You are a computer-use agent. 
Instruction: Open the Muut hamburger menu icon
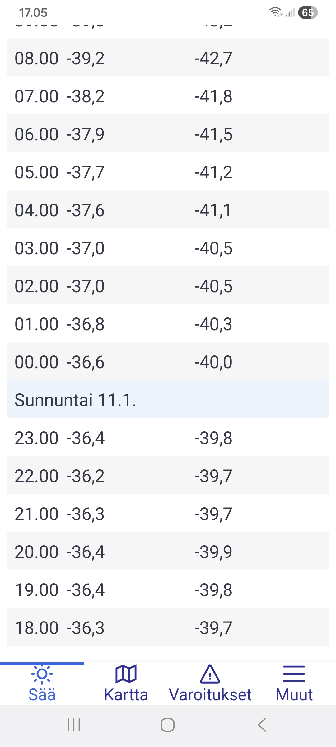294,674
